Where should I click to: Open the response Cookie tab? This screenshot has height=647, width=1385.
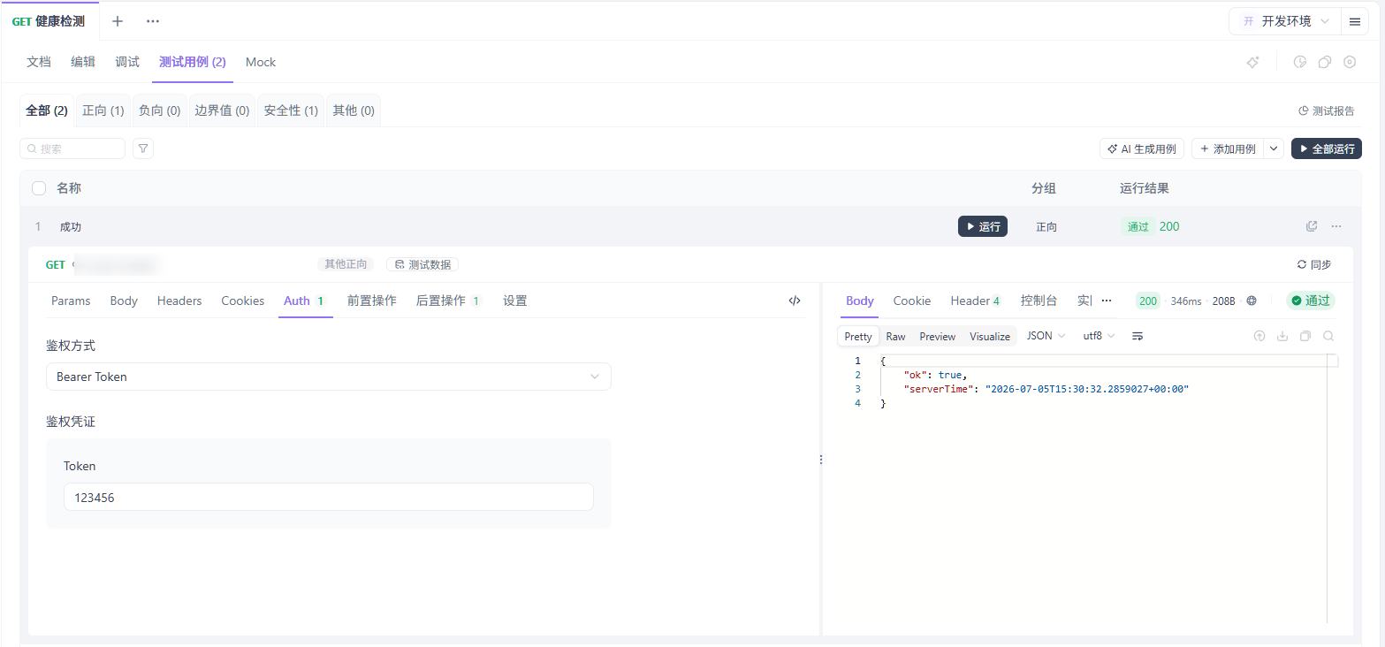click(912, 301)
